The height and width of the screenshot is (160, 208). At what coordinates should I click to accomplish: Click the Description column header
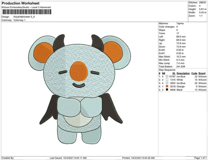pyautogui.click(x=183, y=73)
